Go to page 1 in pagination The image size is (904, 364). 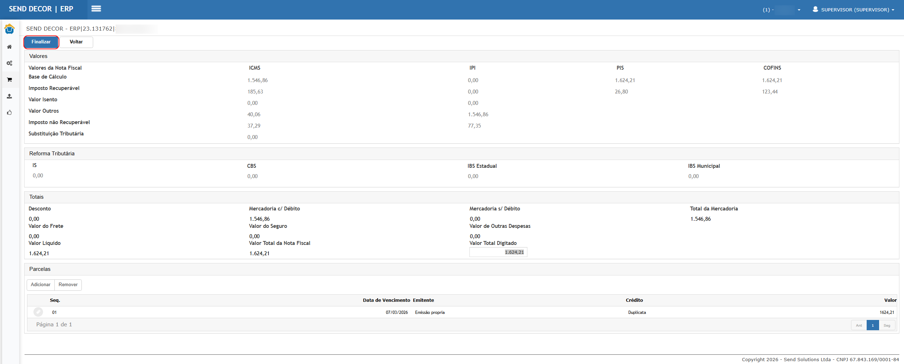pos(872,326)
